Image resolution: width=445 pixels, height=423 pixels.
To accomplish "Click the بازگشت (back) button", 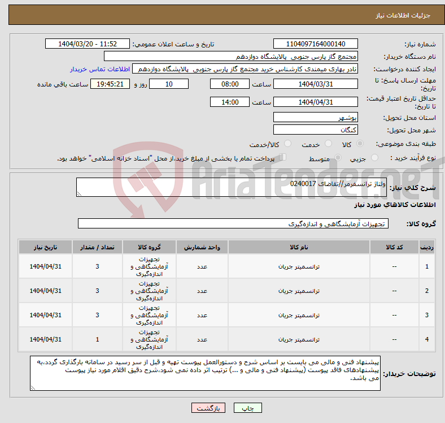I will tap(208, 408).
